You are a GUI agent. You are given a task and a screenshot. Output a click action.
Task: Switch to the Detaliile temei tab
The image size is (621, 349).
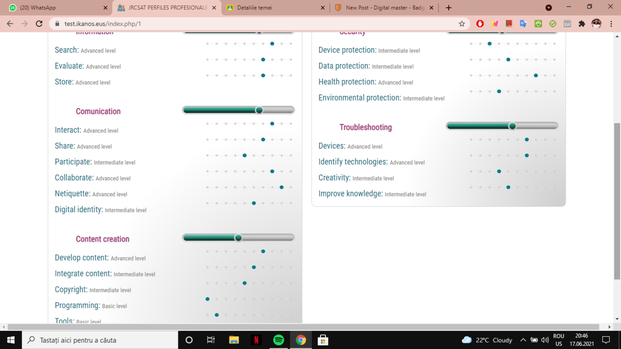[x=273, y=8]
